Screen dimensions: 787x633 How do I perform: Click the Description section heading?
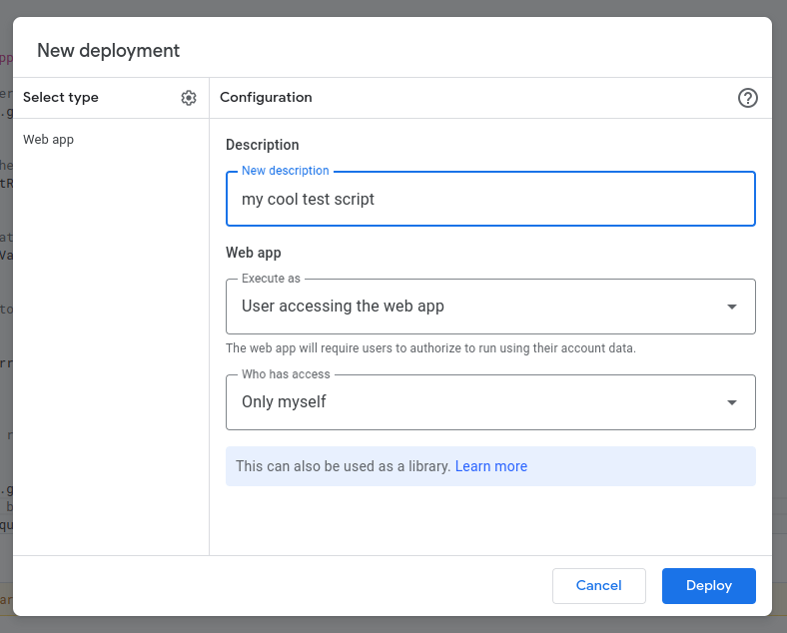263,145
